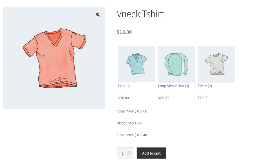The width and height of the screenshot is (264, 160).
Task: Click the magnifier zoom icon on product image
Action: pos(98,15)
